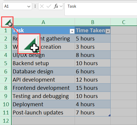Click the 'Backend setup' cell

click(x=43, y=63)
